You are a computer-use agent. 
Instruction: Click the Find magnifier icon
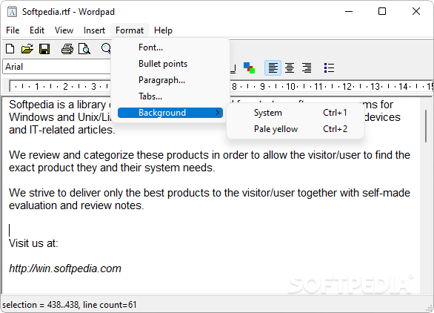(106, 49)
